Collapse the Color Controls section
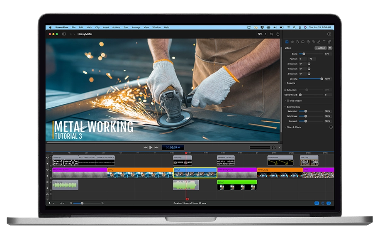The width and height of the screenshot is (380, 238). [285, 107]
